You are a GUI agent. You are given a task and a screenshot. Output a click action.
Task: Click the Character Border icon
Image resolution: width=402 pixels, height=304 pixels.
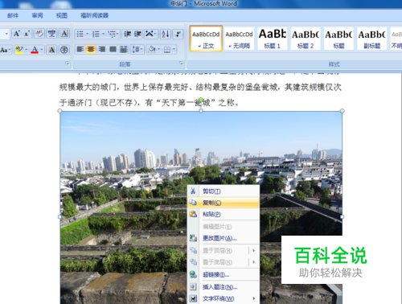[x=64, y=34]
